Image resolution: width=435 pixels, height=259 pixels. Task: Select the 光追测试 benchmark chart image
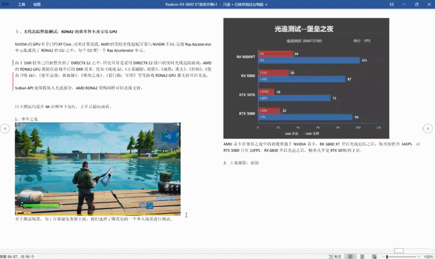point(306,78)
